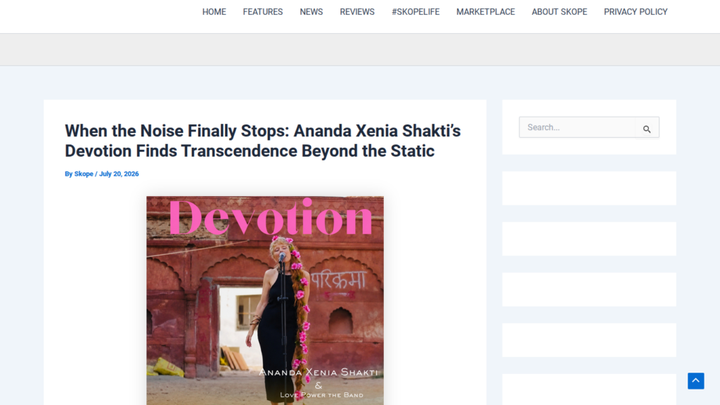Open the NEWS section
720x405 pixels.
tap(311, 12)
